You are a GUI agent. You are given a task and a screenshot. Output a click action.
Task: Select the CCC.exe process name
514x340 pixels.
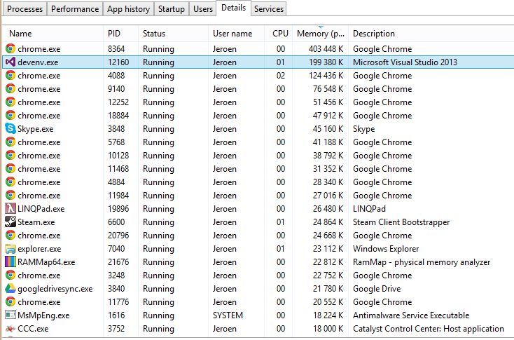coord(33,329)
